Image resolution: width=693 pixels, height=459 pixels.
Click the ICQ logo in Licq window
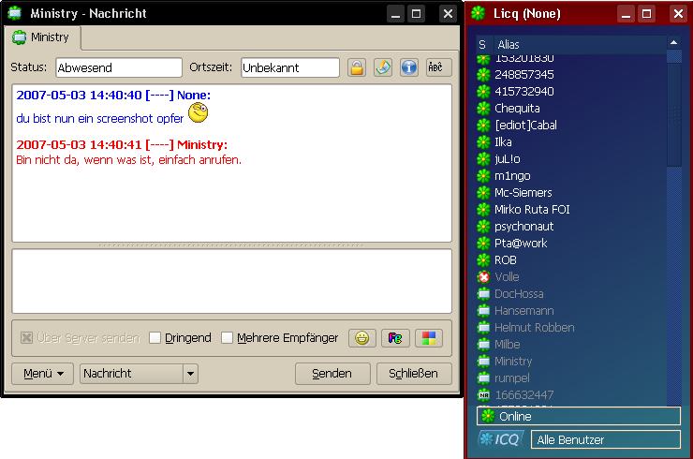coord(501,439)
